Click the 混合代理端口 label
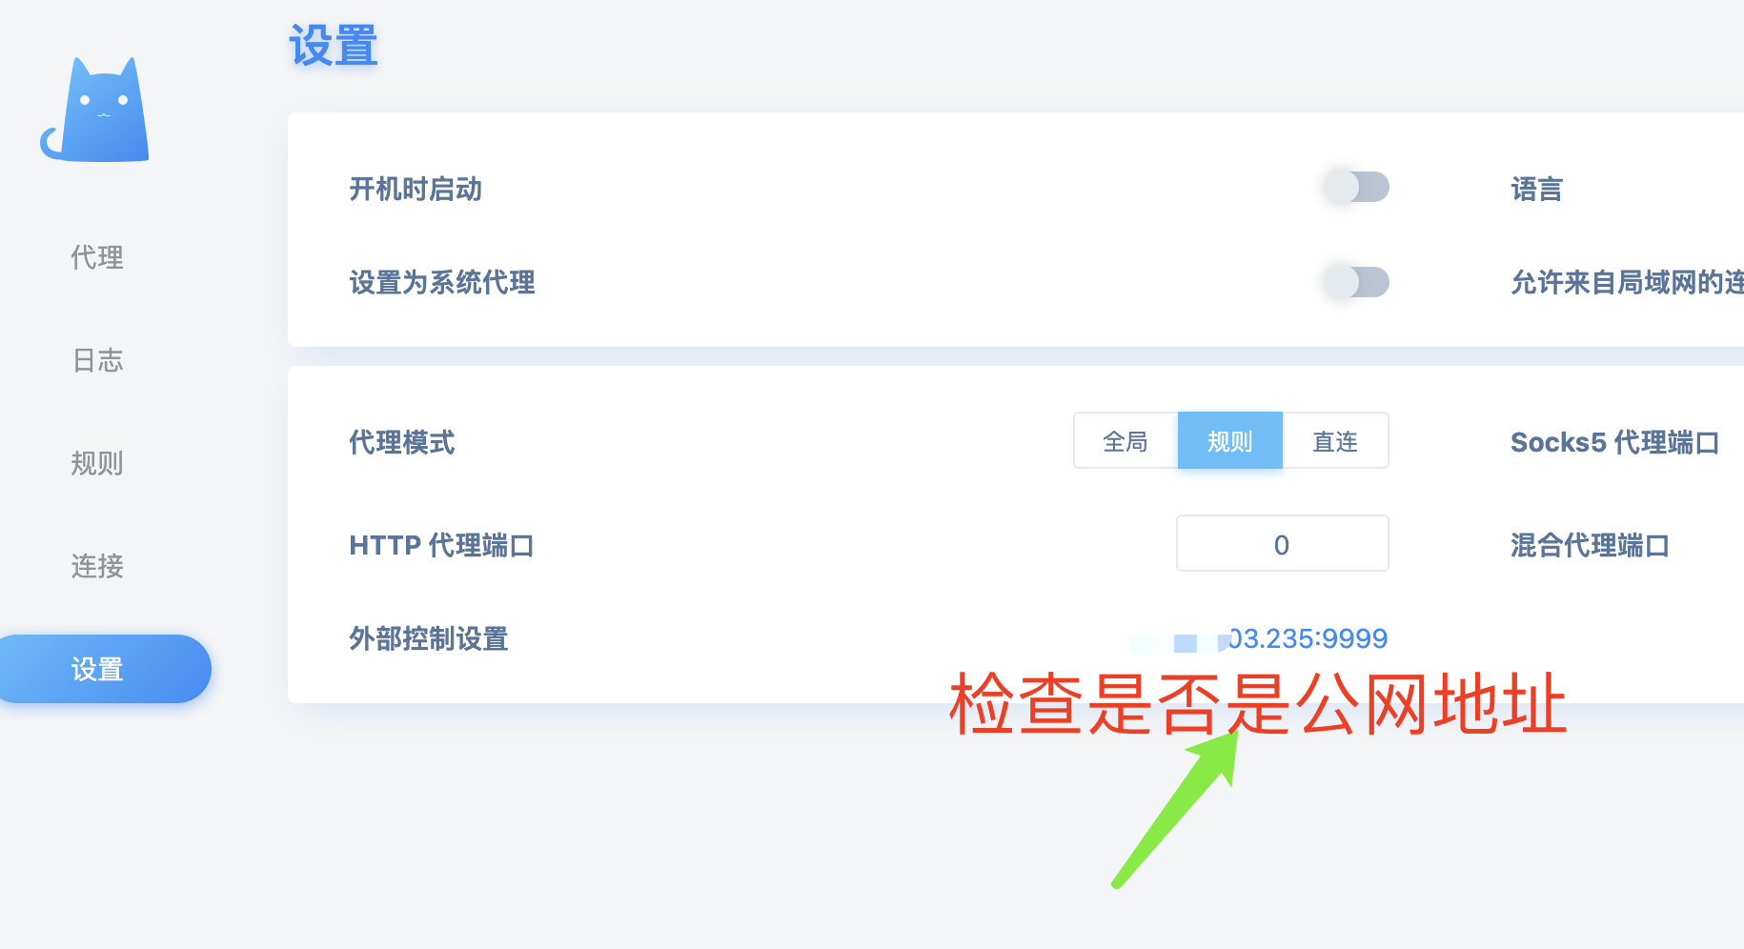 pyautogui.click(x=1590, y=545)
